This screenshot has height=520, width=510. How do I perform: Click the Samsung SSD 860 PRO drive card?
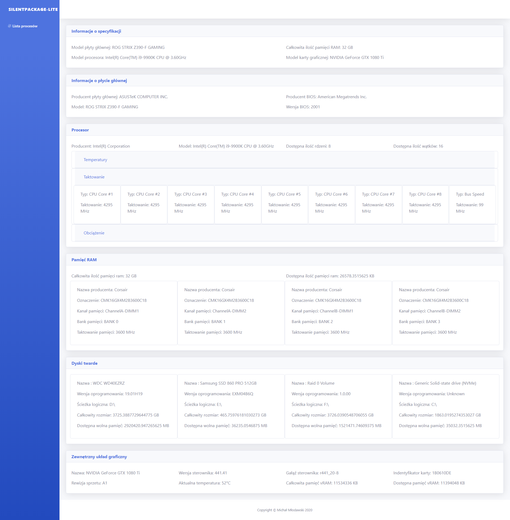(231, 406)
